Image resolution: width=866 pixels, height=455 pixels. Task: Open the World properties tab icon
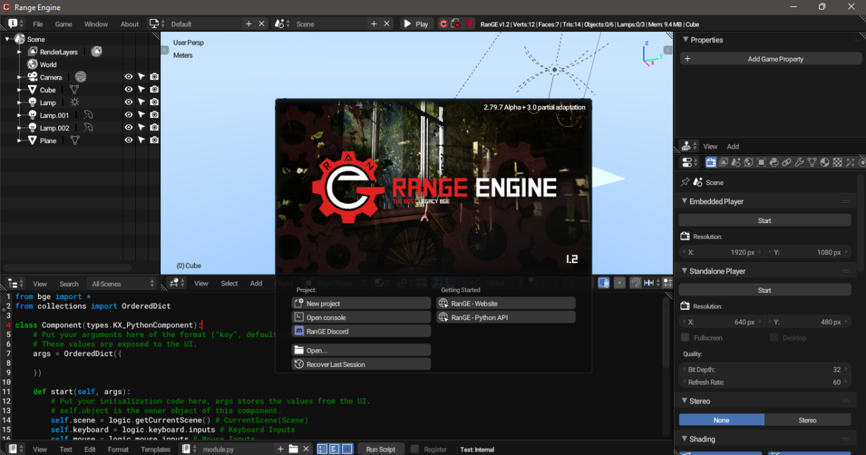[x=748, y=163]
